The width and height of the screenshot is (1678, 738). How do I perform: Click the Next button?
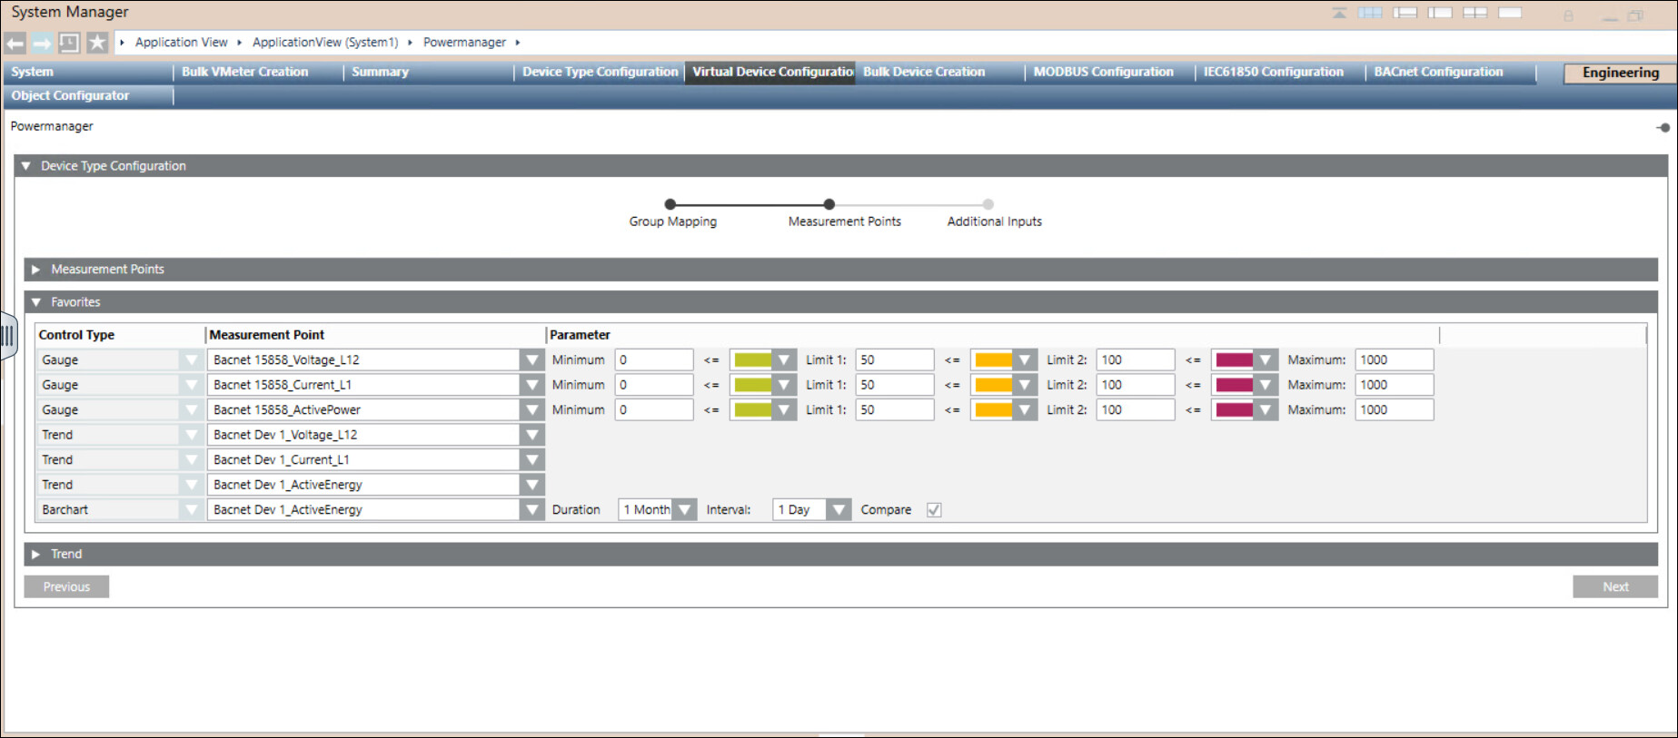tap(1614, 586)
